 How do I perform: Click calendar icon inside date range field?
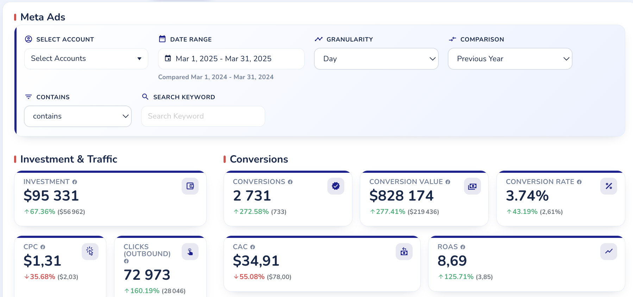point(168,58)
